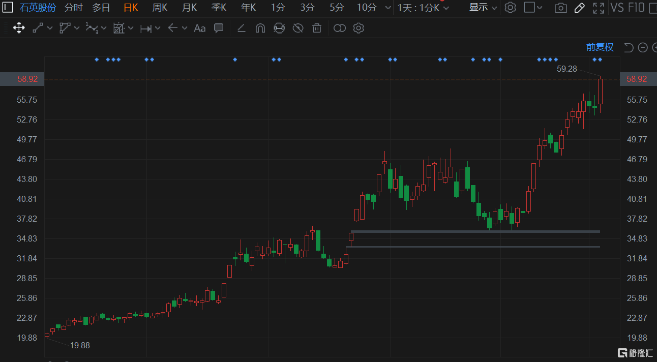Switch to 周K weekly tab
Image resolution: width=657 pixels, height=362 pixels.
pos(160,7)
